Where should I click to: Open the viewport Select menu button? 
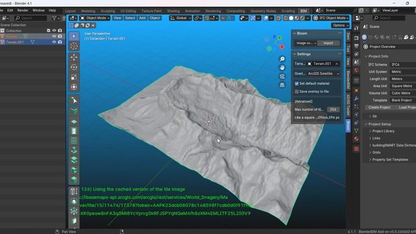[130, 18]
